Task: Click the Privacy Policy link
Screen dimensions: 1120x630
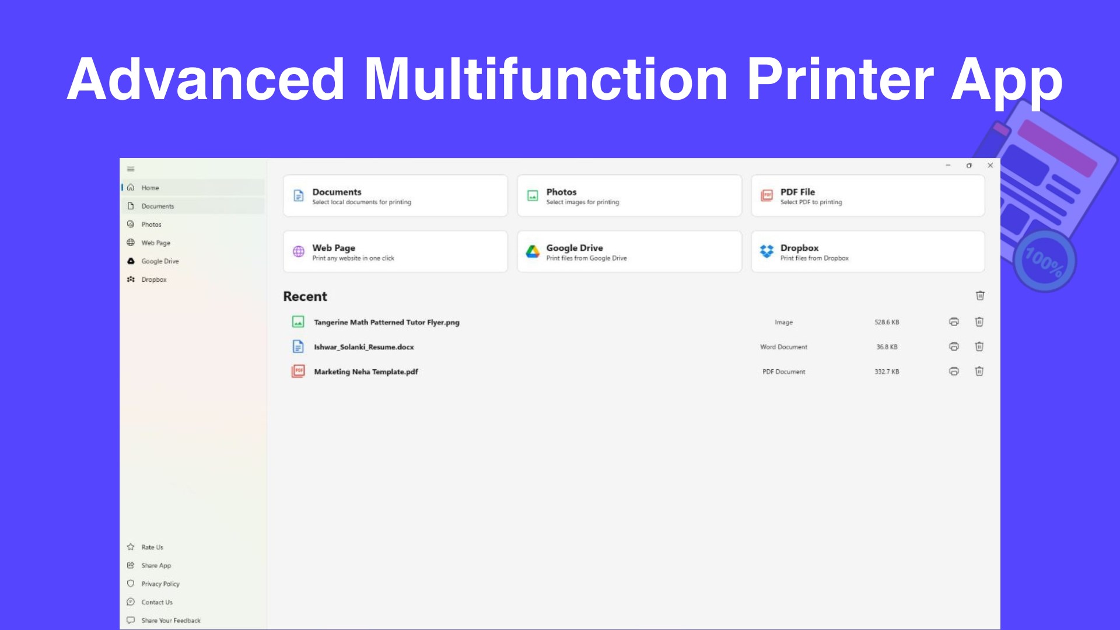Action: pos(160,583)
